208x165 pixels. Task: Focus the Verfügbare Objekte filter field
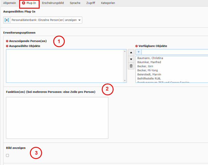pos(175,52)
